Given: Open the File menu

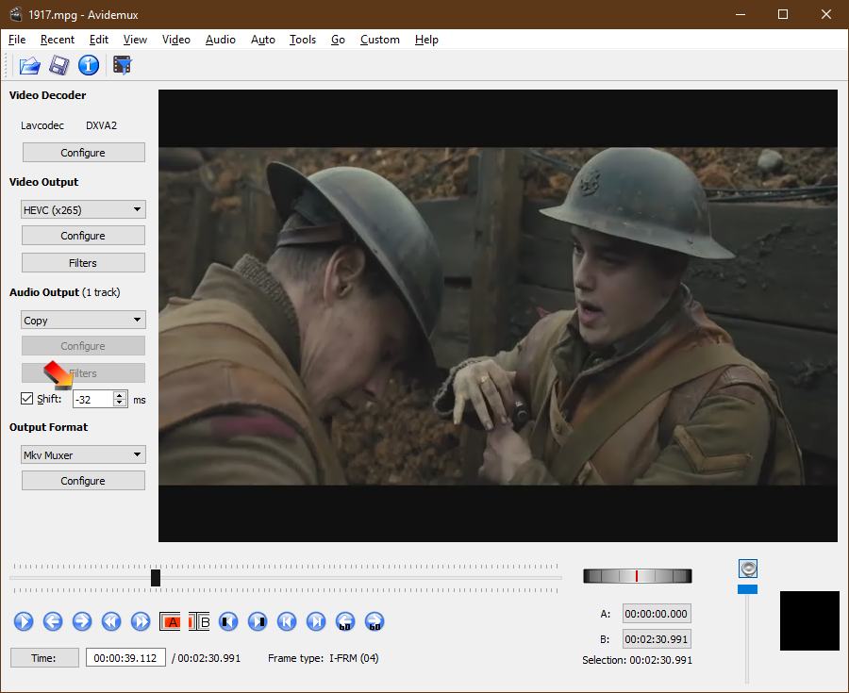Looking at the screenshot, I should click(x=17, y=40).
